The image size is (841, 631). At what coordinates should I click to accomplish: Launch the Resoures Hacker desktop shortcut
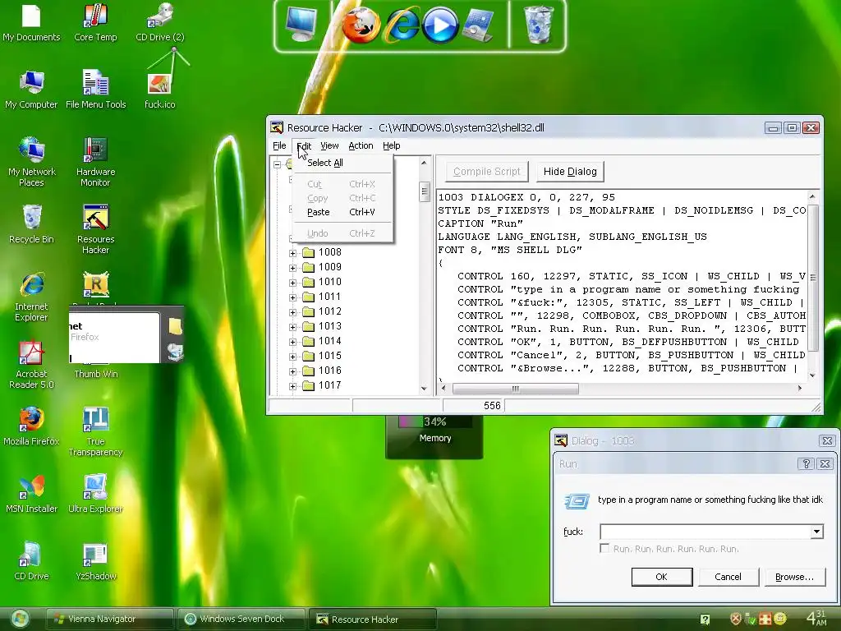[x=95, y=229]
